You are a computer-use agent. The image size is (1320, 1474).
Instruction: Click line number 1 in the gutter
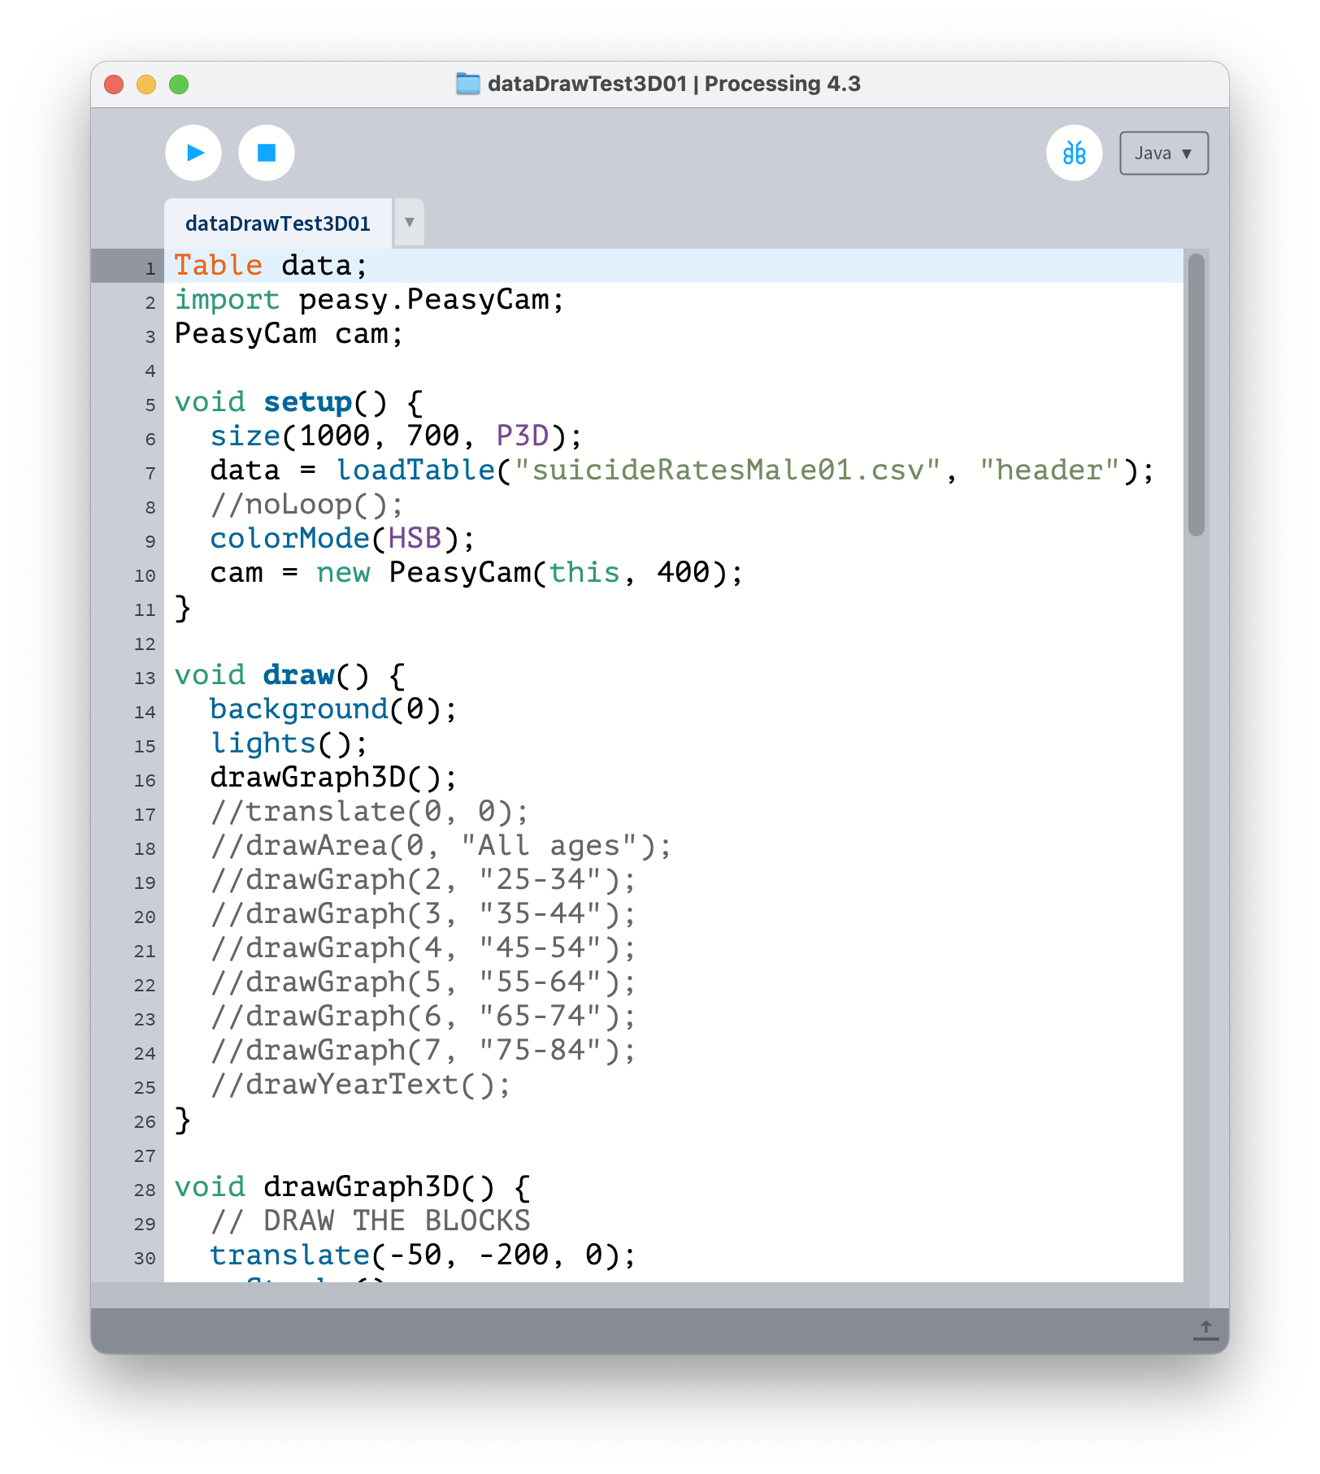tap(150, 268)
